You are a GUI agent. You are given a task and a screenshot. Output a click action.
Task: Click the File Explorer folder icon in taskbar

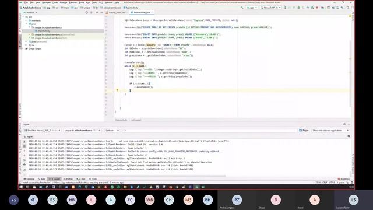(x=125, y=187)
